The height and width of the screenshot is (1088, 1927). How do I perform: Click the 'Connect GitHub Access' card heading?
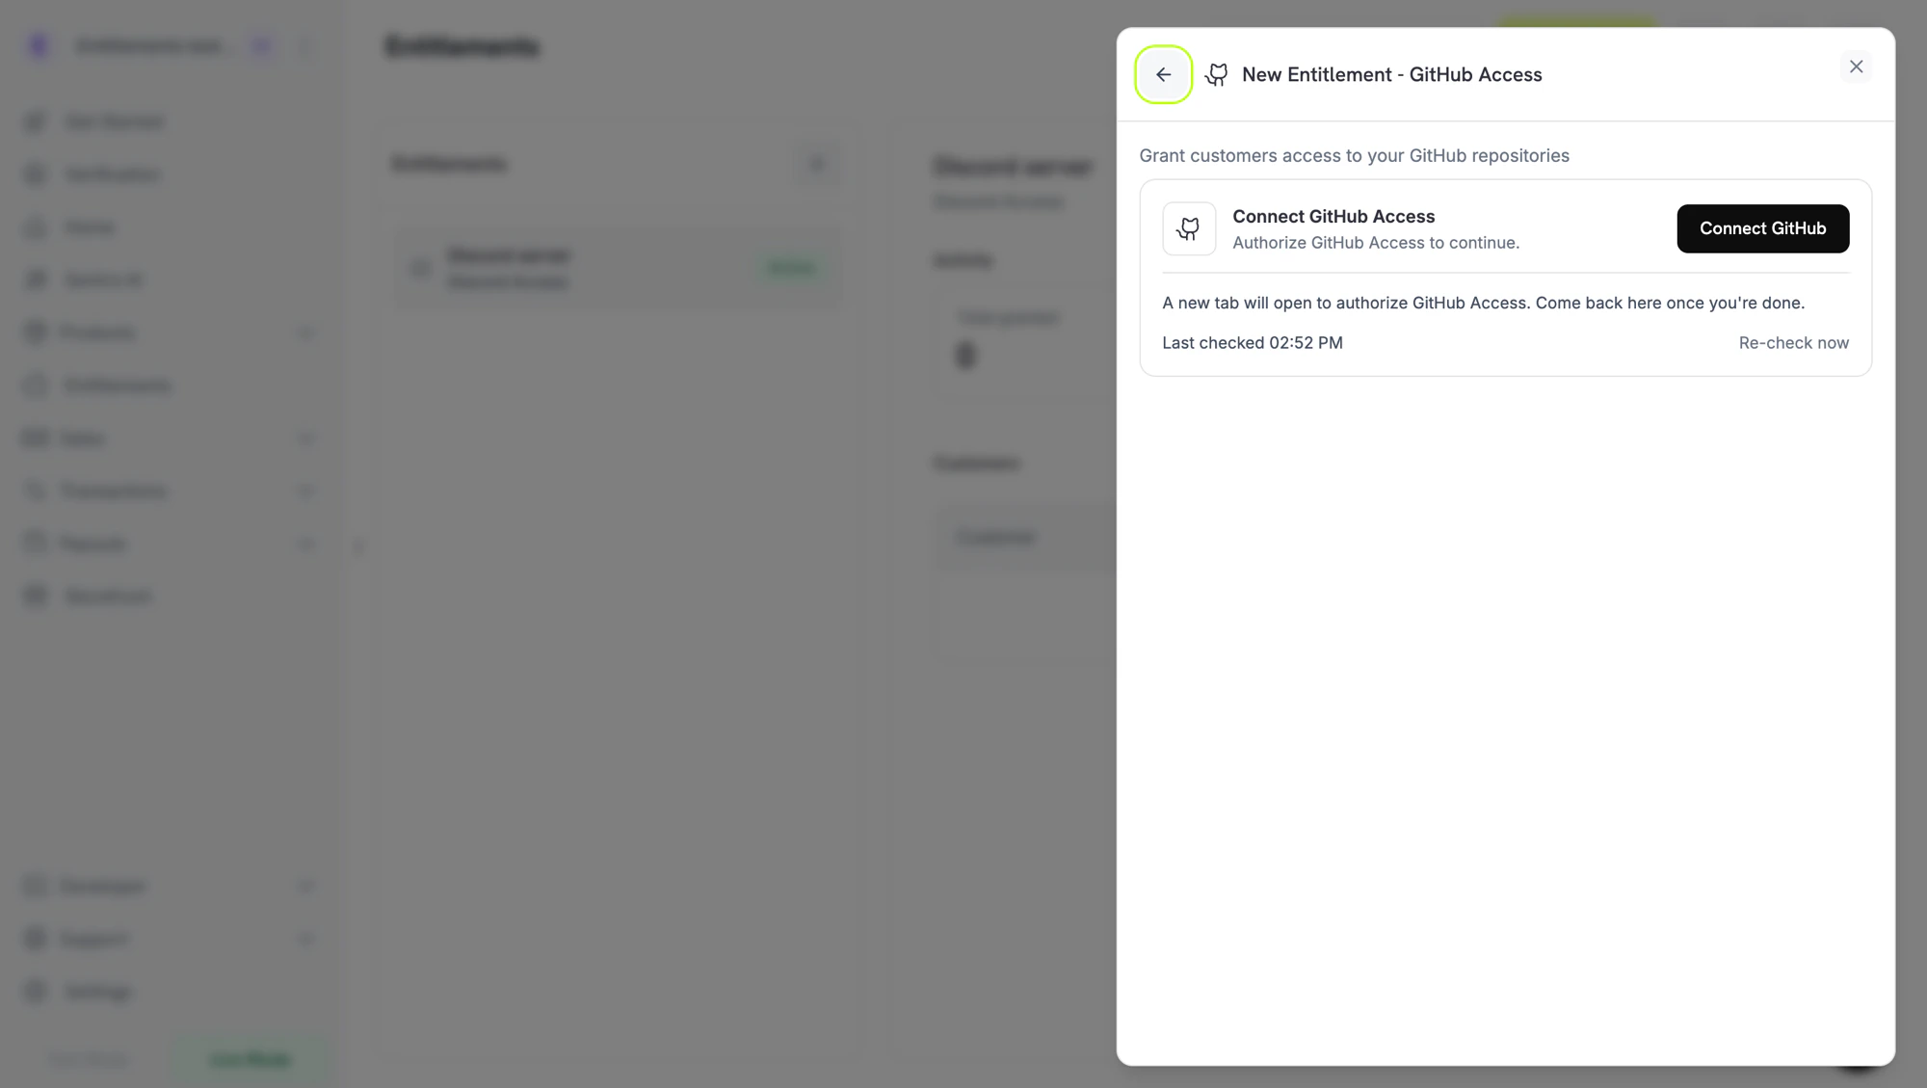pyautogui.click(x=1333, y=216)
